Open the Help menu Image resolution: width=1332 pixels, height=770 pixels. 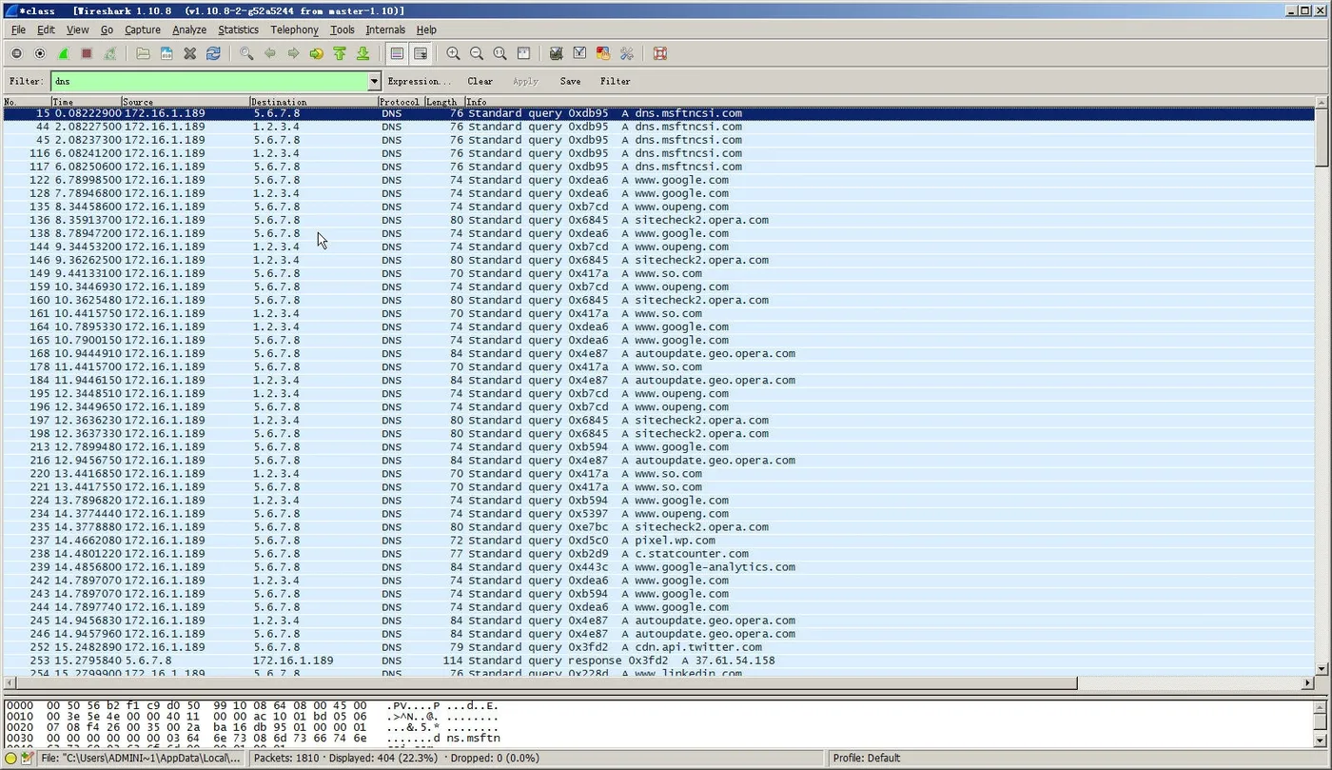tap(426, 30)
